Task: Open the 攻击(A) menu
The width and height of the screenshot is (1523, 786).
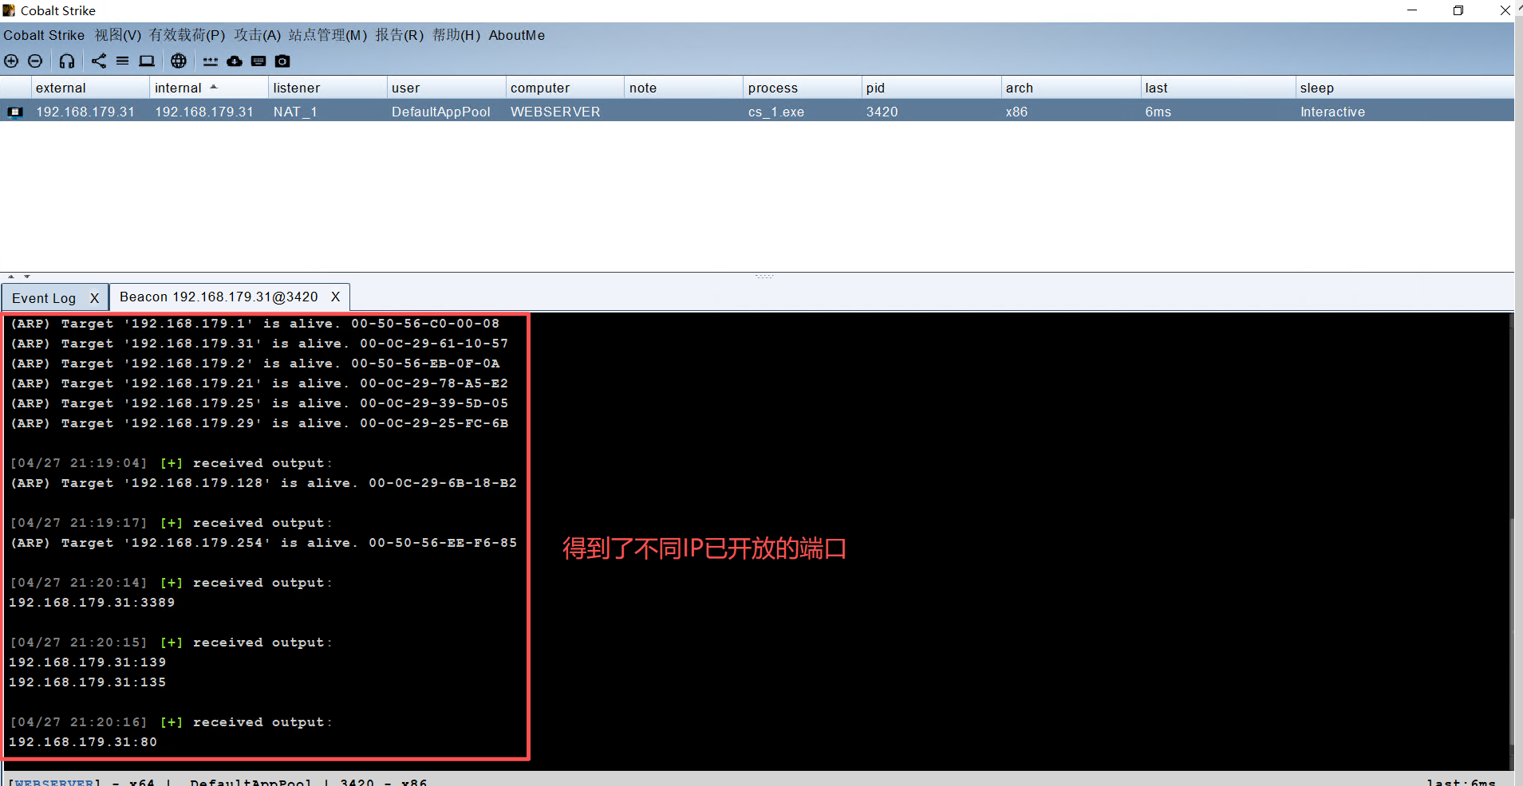Action: 258,35
